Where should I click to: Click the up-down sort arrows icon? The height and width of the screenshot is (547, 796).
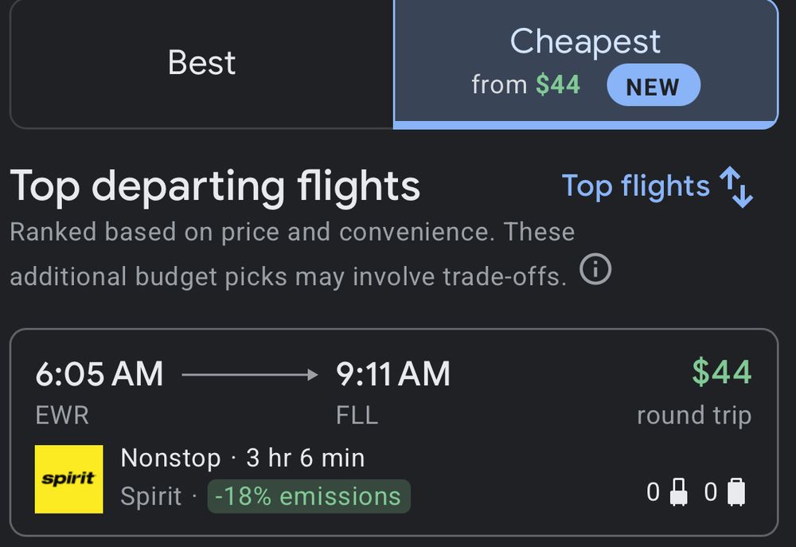pos(736,187)
